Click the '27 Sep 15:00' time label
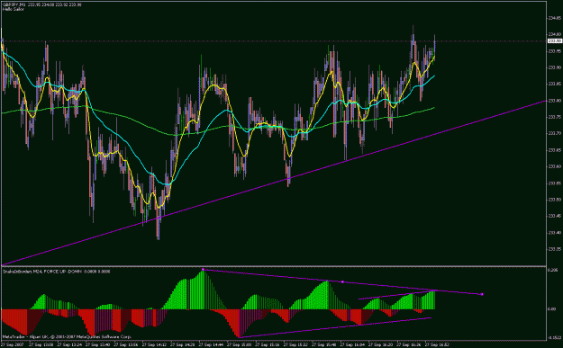563x348 pixels. [239, 344]
